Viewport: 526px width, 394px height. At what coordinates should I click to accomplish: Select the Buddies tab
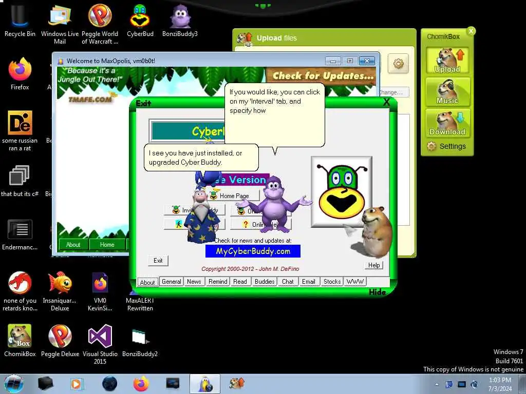point(265,282)
